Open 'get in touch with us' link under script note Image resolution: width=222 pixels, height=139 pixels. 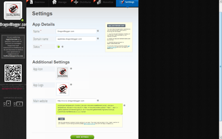pyautogui.click(x=89, y=124)
